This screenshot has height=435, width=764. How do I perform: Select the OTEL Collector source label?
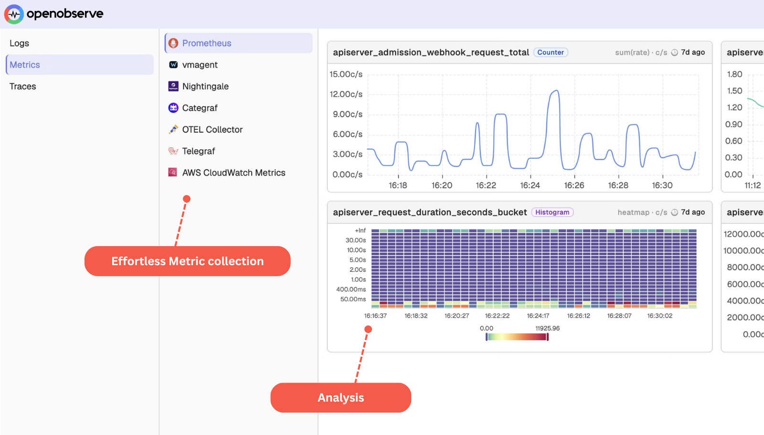pyautogui.click(x=212, y=130)
